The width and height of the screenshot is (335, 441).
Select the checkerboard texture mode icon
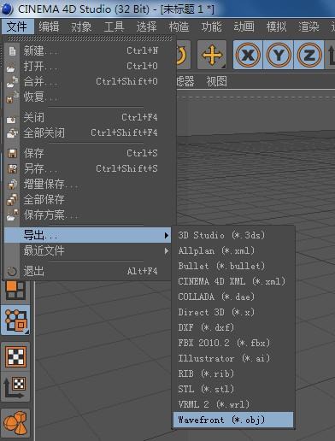[x=15, y=356]
